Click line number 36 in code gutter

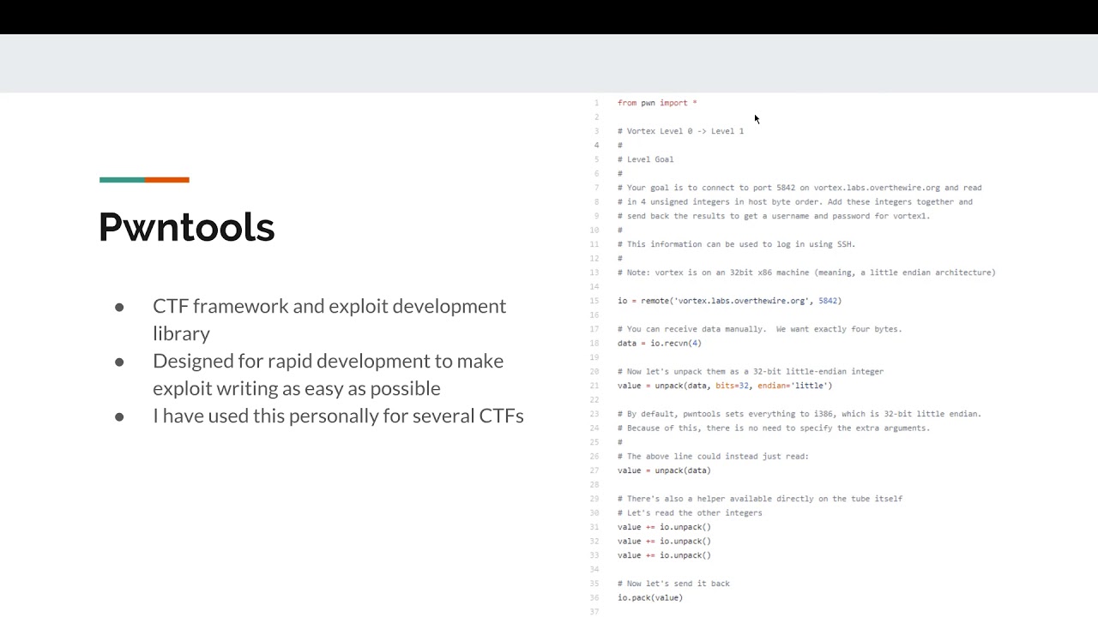pos(594,598)
